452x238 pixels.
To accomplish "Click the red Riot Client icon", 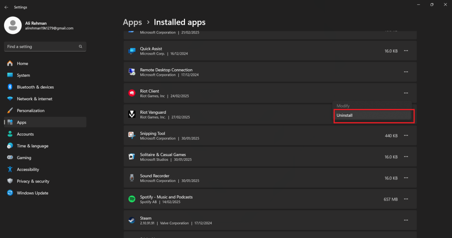I will pos(132,93).
